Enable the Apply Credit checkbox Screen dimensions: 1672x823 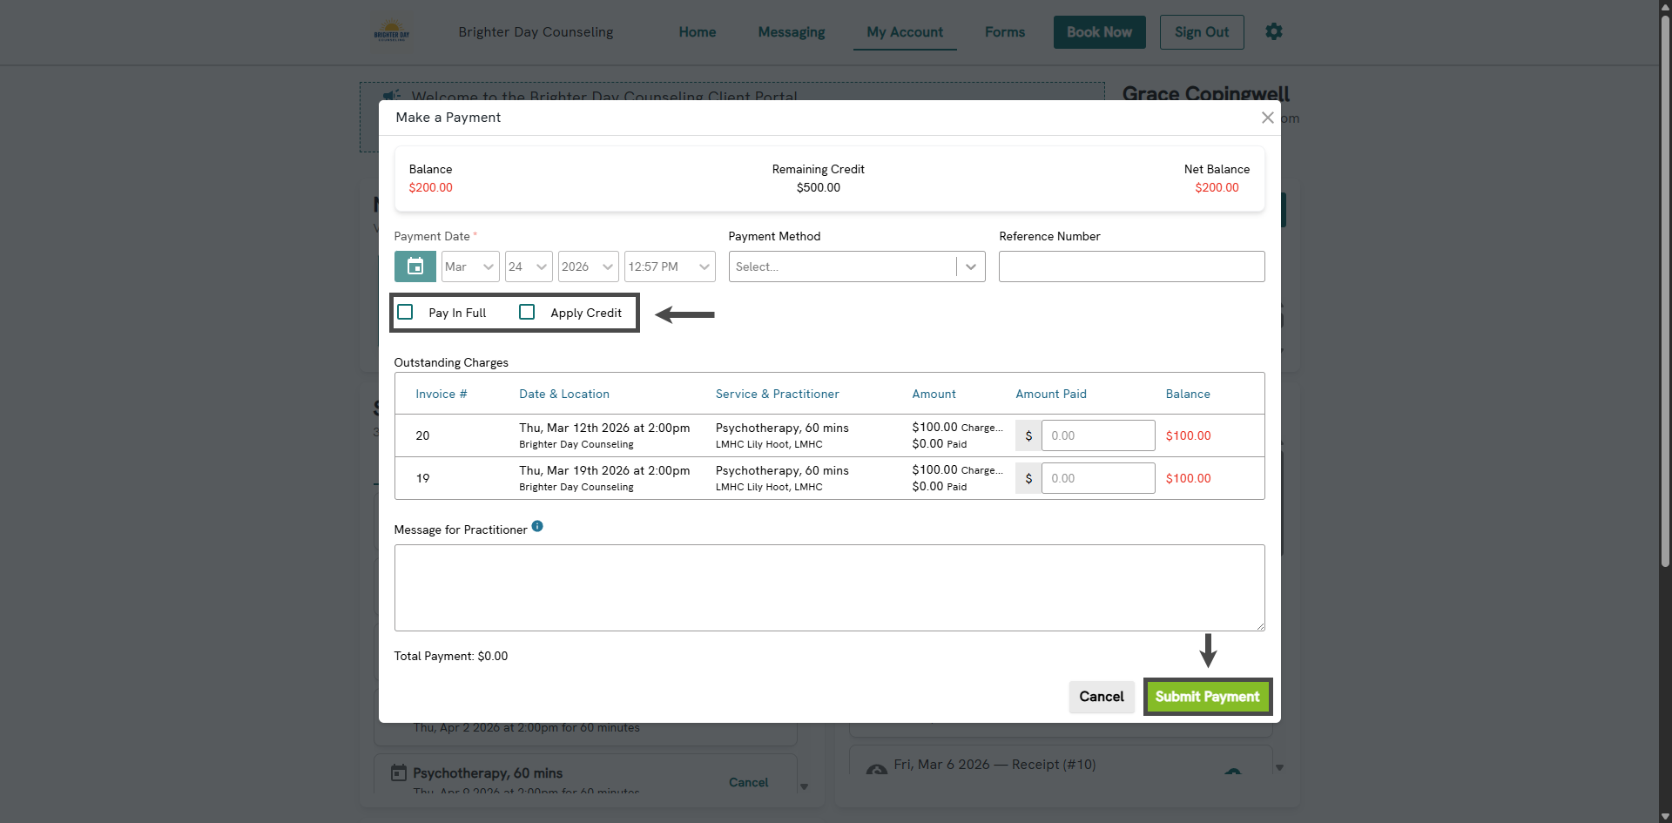[527, 312]
